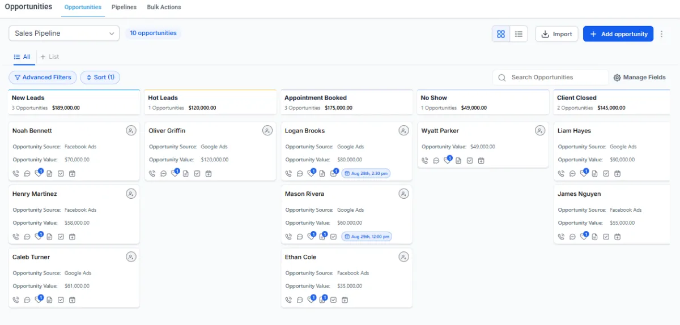Click the calendar appointment icon on Wyatt Parker's card
Screen dimensions: 680x325
click(x=481, y=161)
